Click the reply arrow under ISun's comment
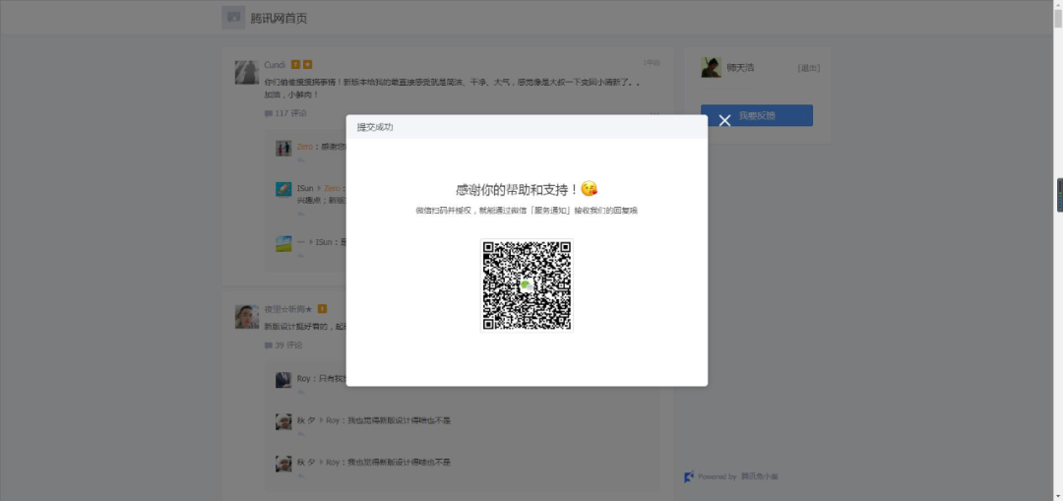 pos(301,215)
